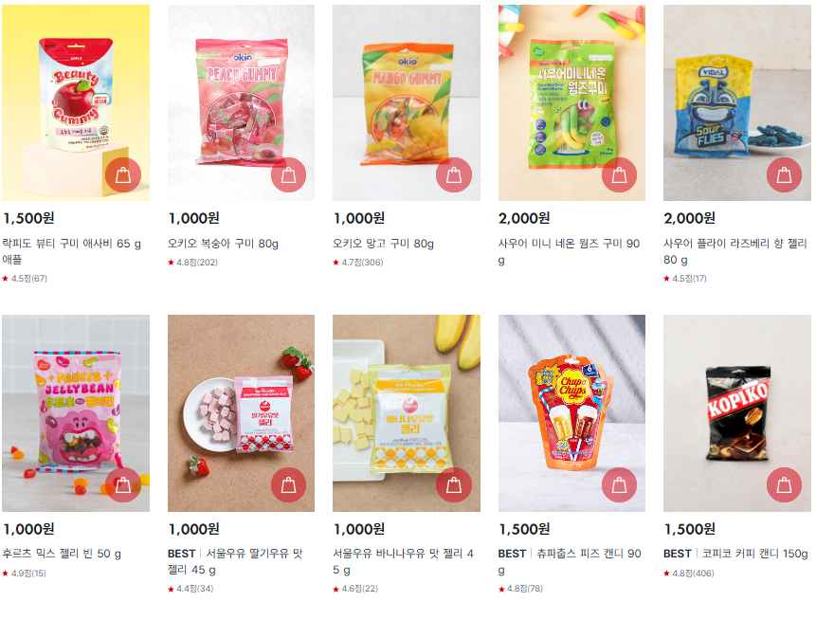Open 오키오 망고 구미 80g product link
The image size is (816, 620).
(383, 244)
